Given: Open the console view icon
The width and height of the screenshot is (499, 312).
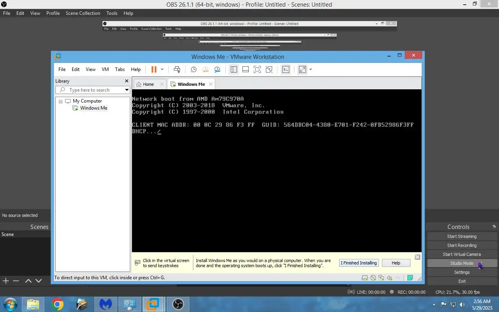Looking at the screenshot, I should pos(286,69).
